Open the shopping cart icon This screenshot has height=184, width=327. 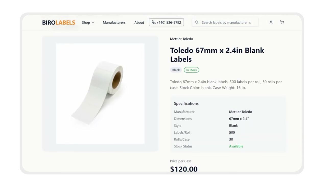pos(282,22)
